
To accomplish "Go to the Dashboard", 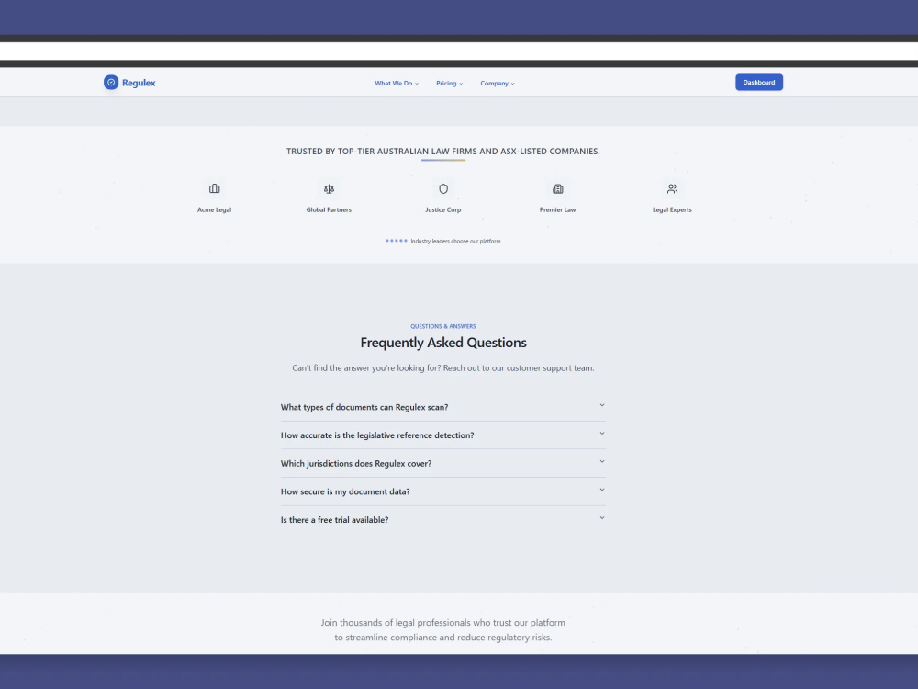I will point(759,83).
